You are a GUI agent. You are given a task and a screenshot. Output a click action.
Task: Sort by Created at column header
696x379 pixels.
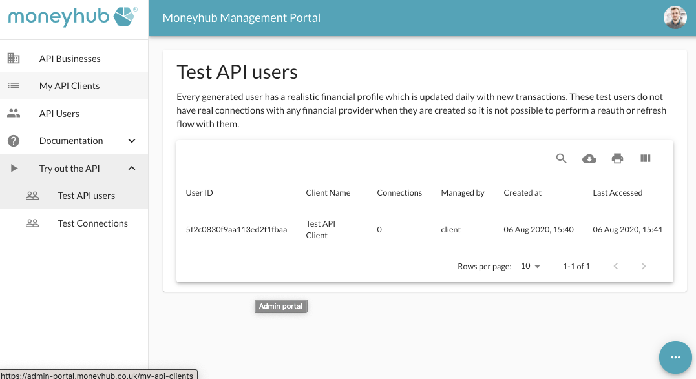click(x=522, y=193)
